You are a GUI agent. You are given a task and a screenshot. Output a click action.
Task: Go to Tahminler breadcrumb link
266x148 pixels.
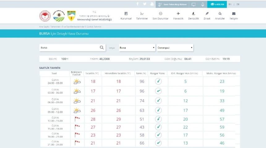pyautogui.click(x=55, y=27)
